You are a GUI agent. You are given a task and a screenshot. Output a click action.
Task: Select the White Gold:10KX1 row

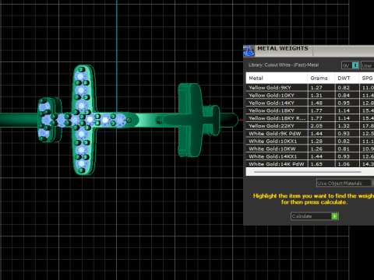310,141
